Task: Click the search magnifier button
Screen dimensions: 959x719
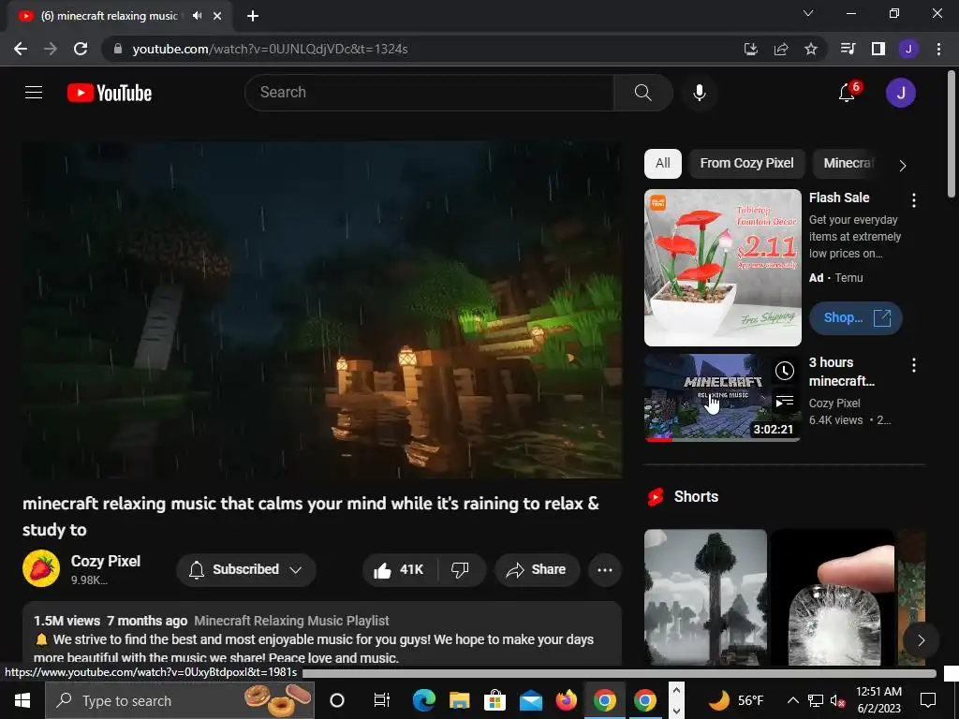Action: click(642, 93)
